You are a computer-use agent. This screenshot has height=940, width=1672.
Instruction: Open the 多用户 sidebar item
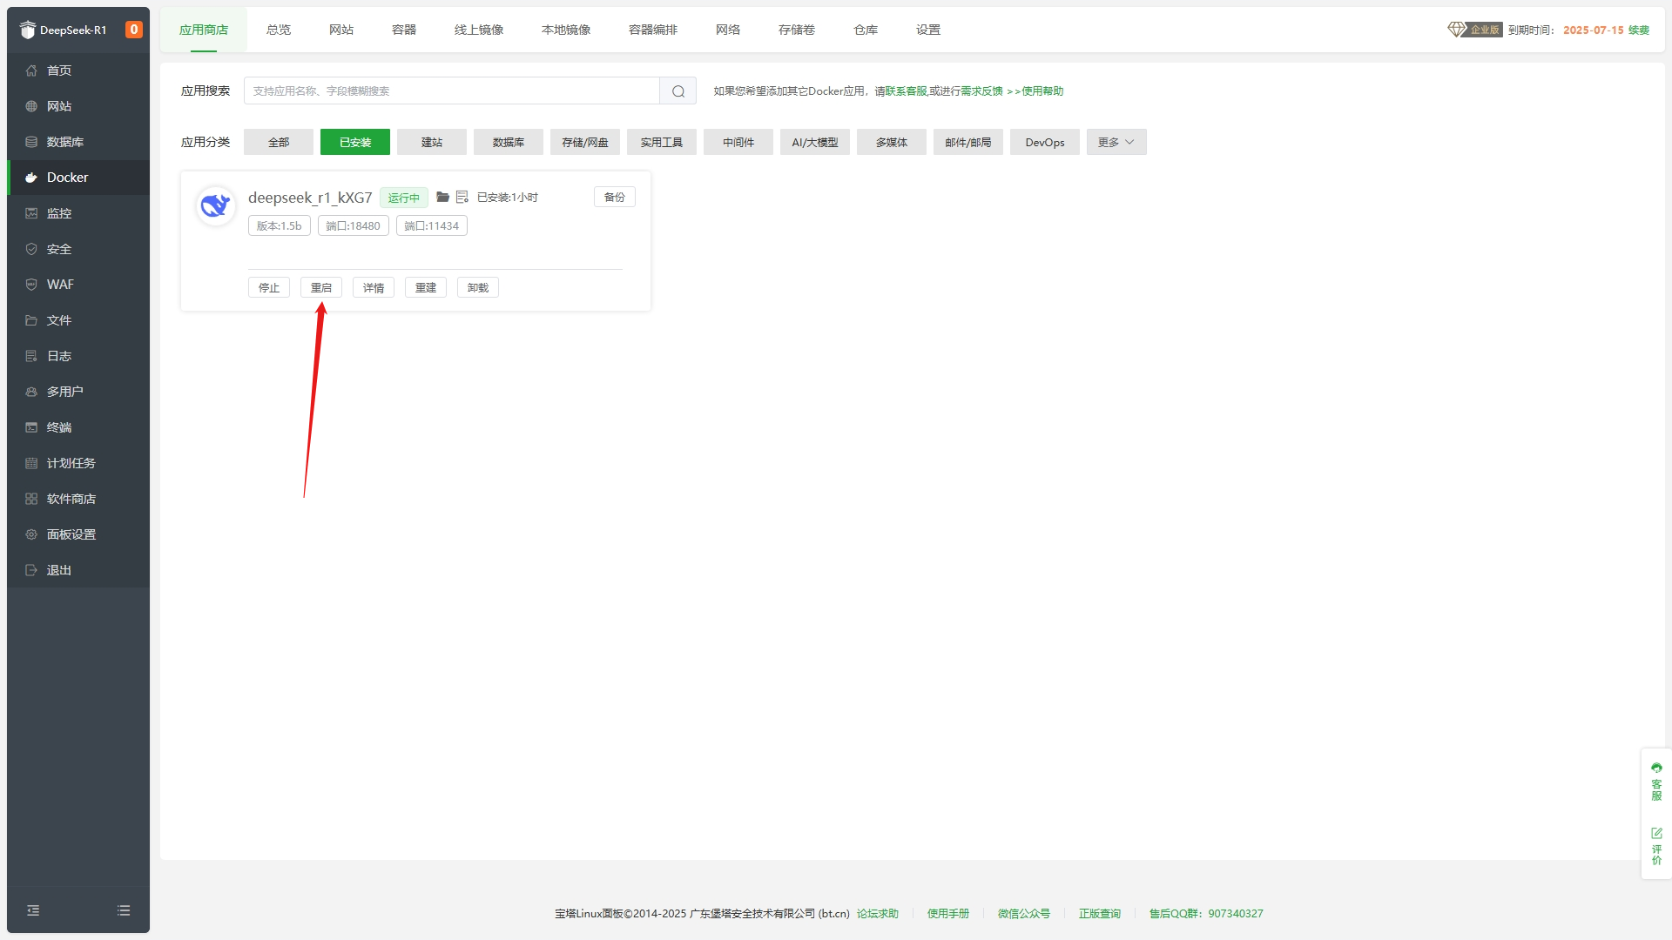78,392
